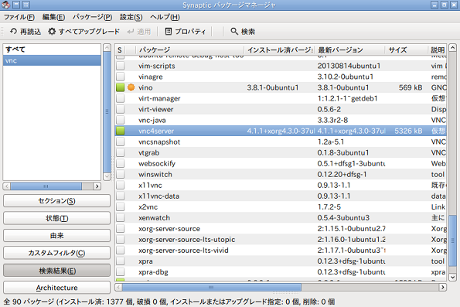Click the 569 kB size cell for vino
The height and width of the screenshot is (307, 460).
(x=411, y=87)
